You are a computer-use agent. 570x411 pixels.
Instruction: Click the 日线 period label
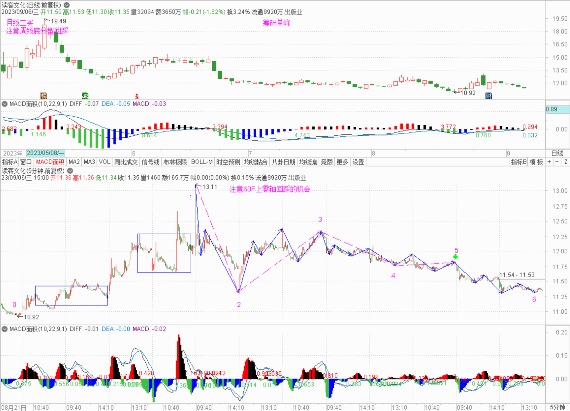tap(557, 153)
